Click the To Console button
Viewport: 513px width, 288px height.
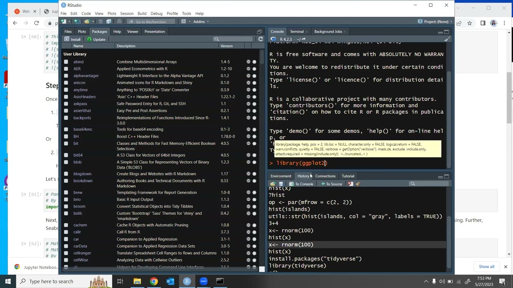pos(301,184)
